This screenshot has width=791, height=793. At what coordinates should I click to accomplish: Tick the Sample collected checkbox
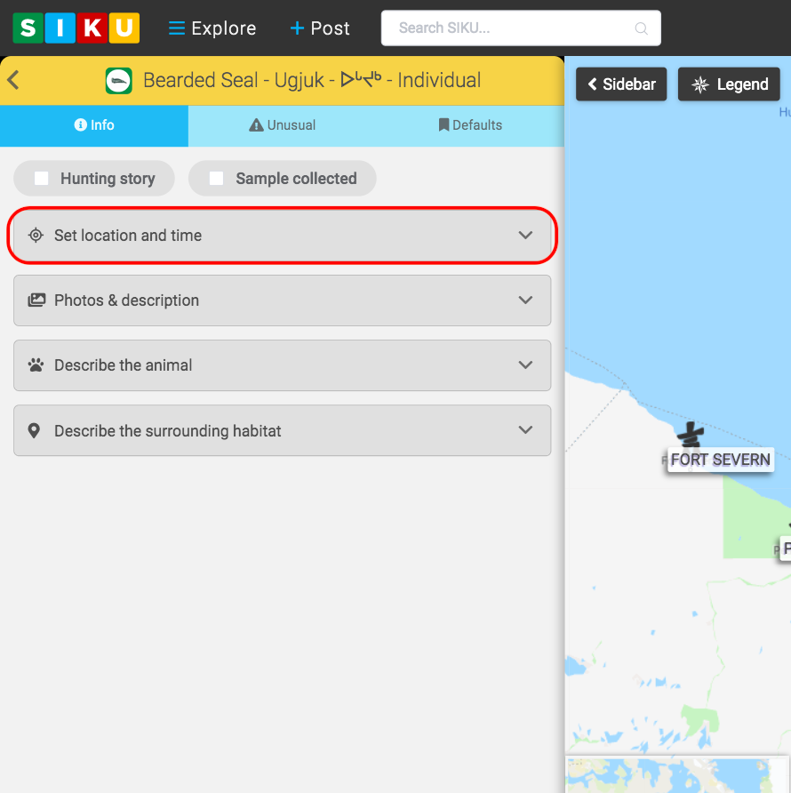tap(216, 179)
